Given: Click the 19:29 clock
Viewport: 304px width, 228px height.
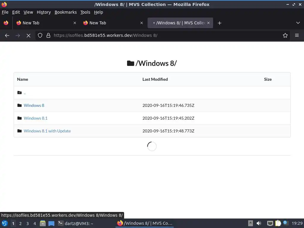Looking at the screenshot, I should pos(297,223).
